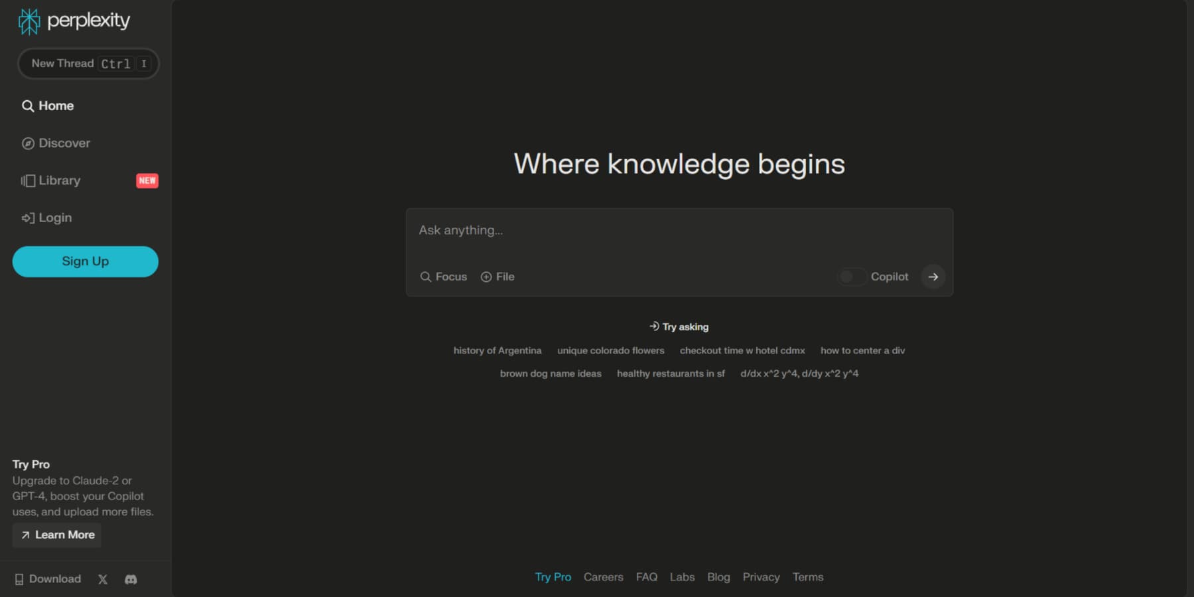Viewport: 1194px width, 597px height.
Task: Open the Discord icon
Action: pos(130,578)
